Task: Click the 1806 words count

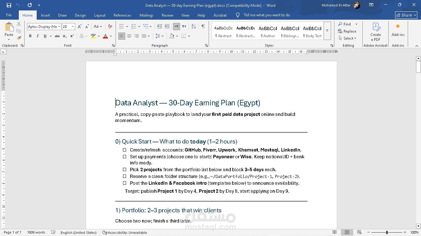Action: pos(36,232)
